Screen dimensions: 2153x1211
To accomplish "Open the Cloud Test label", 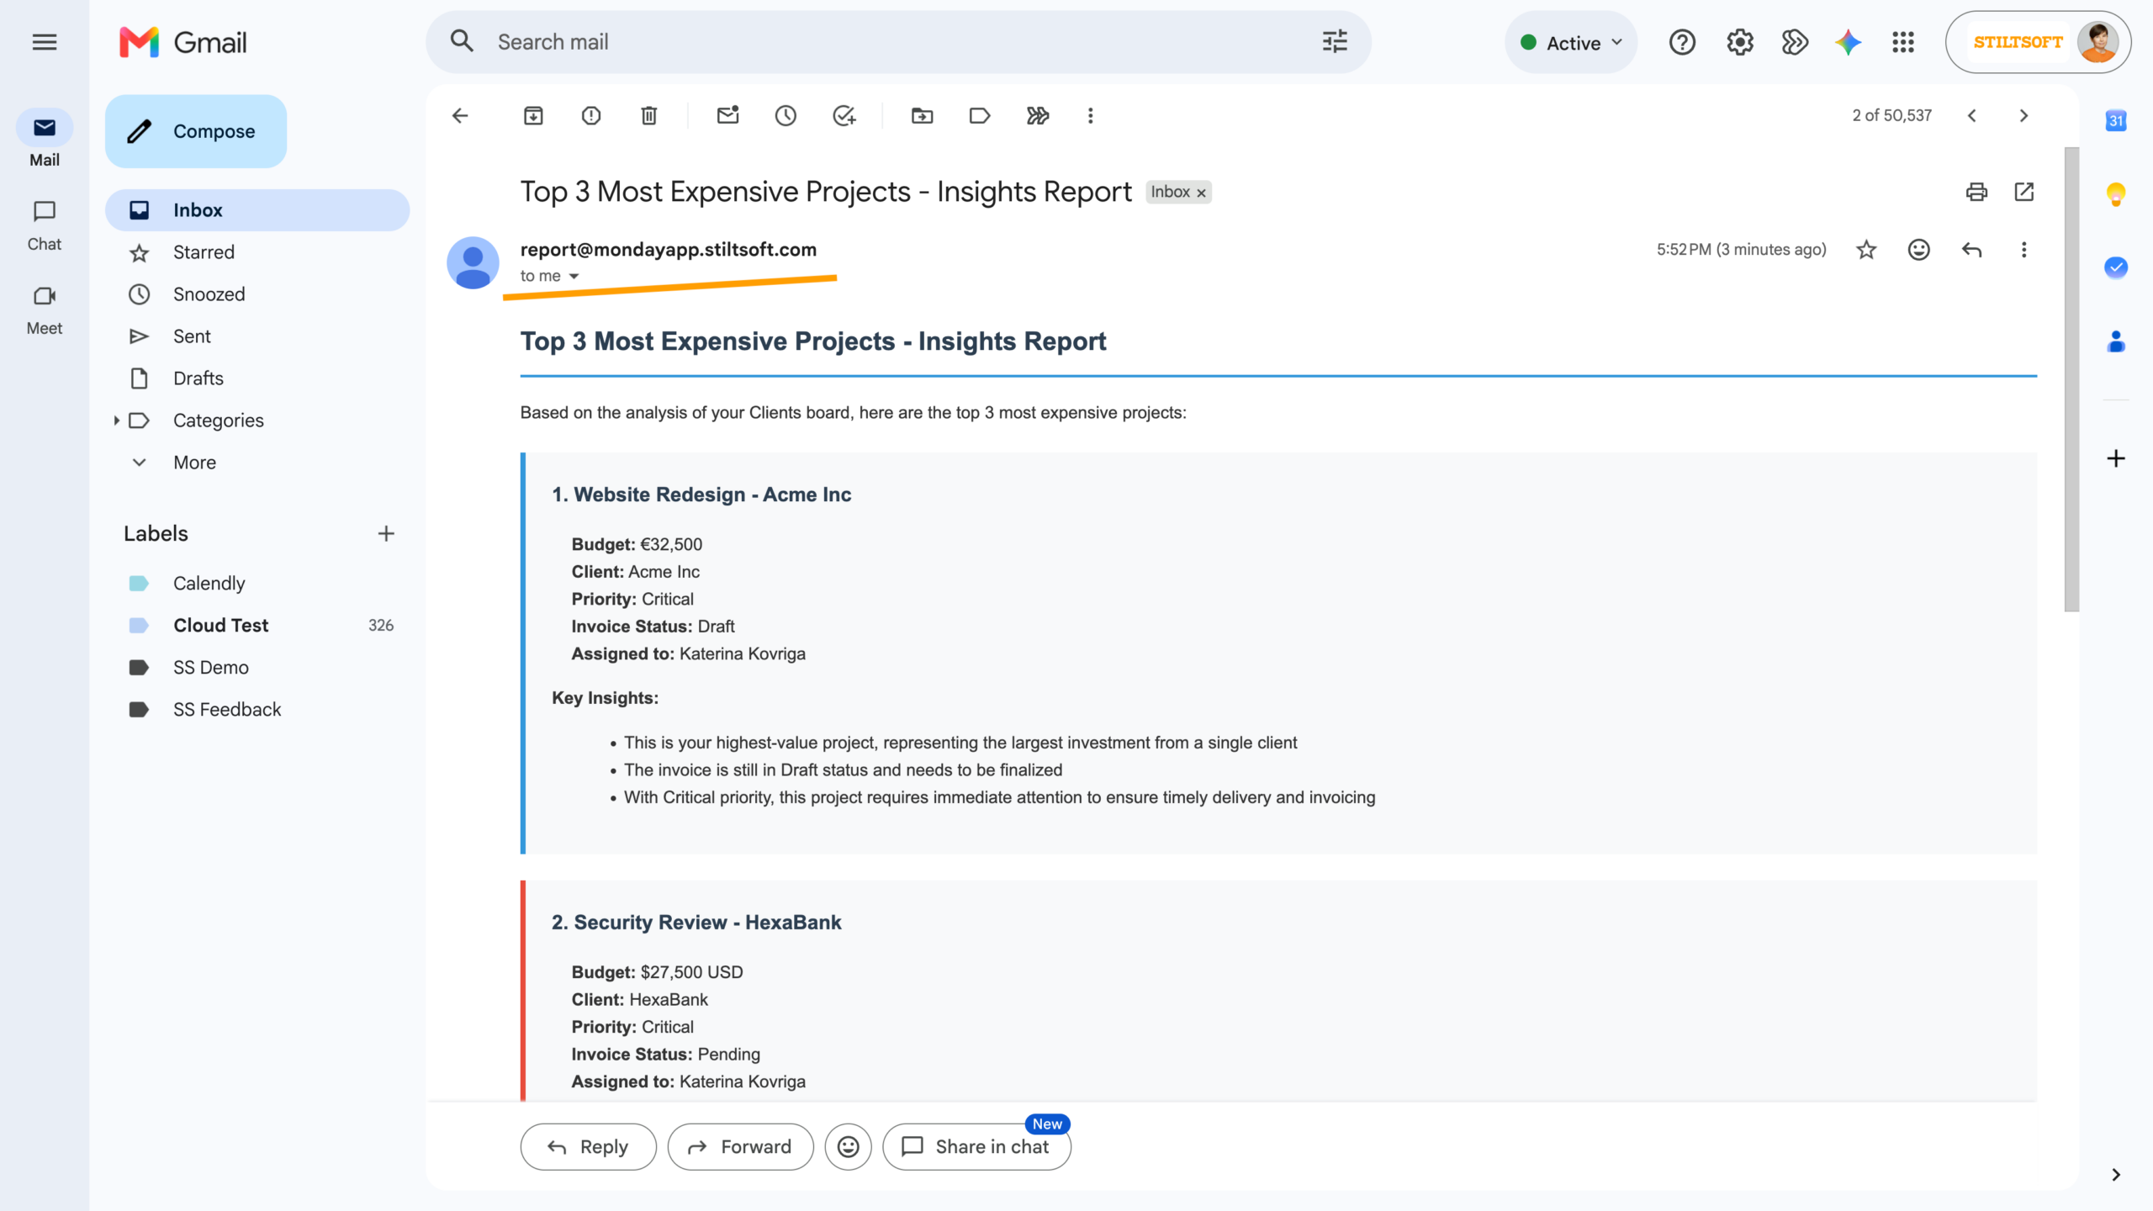I will click(257, 626).
